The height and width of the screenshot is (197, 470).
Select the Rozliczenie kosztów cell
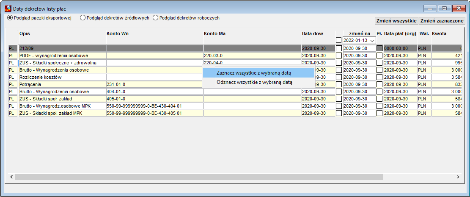[62, 77]
